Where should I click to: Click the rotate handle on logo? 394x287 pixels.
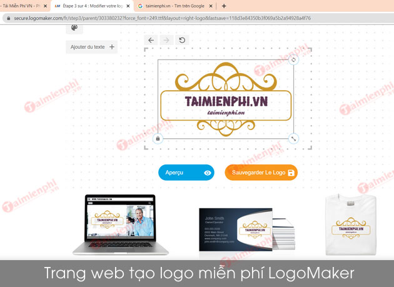click(293, 60)
